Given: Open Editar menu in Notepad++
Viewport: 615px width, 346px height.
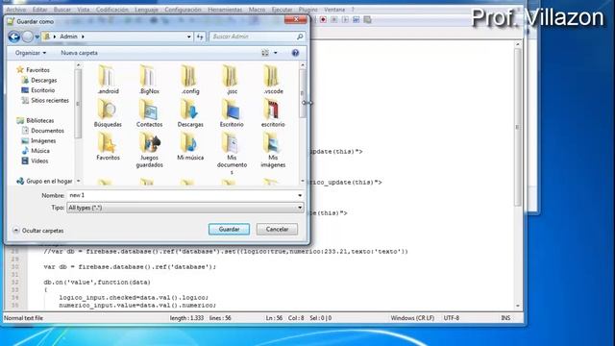Looking at the screenshot, I should [x=39, y=10].
